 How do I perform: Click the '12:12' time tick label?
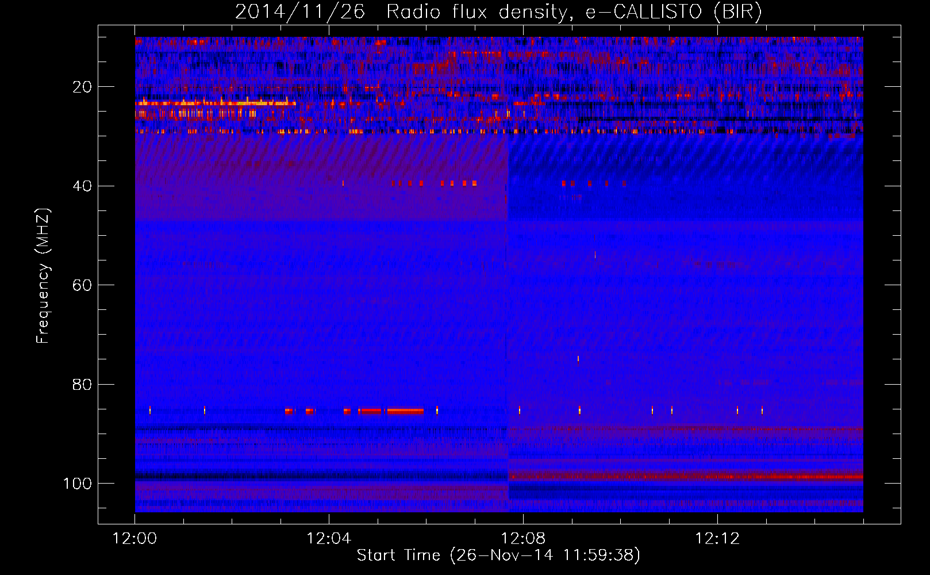tap(717, 539)
